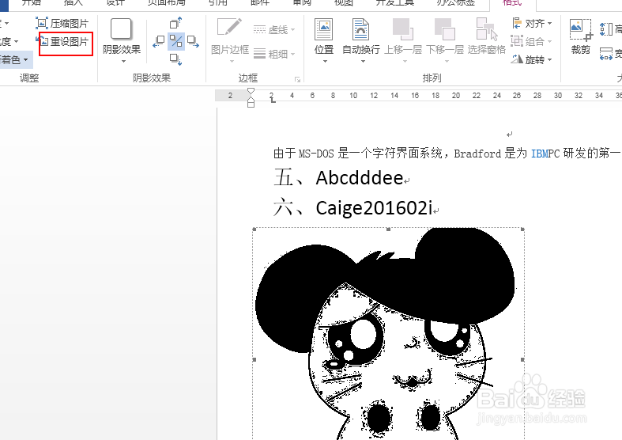Open the Dashes (虚线) dropdown
The image size is (622, 440).
pos(274,30)
